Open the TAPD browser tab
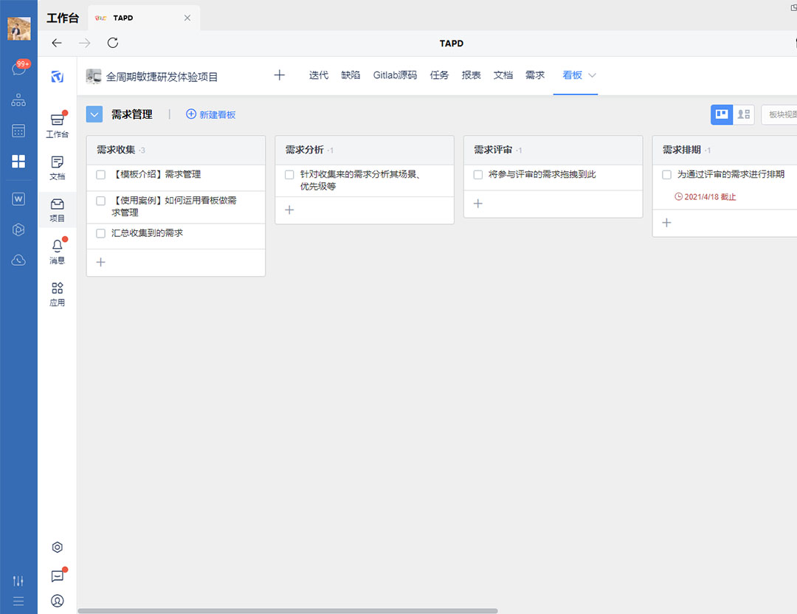 click(x=144, y=18)
